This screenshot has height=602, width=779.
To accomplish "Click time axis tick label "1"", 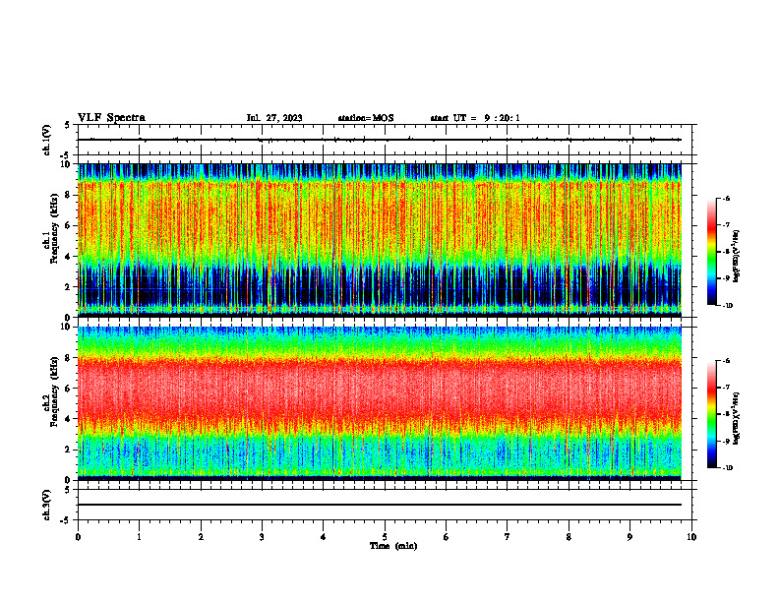I will 139,537.
